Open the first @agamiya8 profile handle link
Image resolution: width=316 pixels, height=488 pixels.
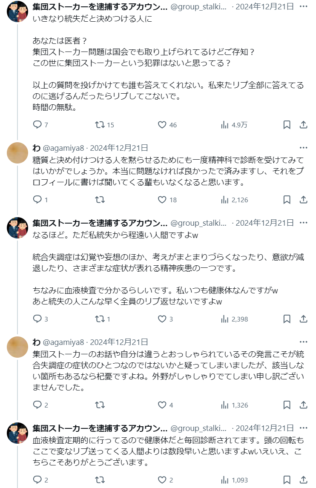coord(63,148)
